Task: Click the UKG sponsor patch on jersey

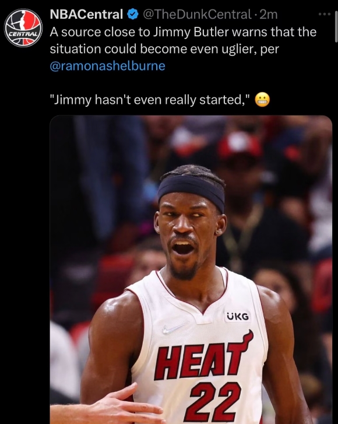Action: [238, 316]
